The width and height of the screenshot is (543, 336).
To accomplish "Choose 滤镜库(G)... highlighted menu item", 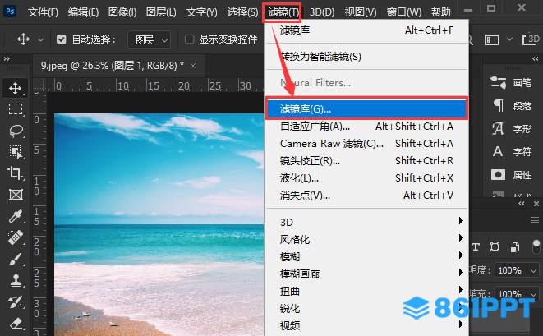I will (x=367, y=109).
